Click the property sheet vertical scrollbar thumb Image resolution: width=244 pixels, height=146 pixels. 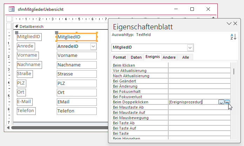click(x=234, y=72)
